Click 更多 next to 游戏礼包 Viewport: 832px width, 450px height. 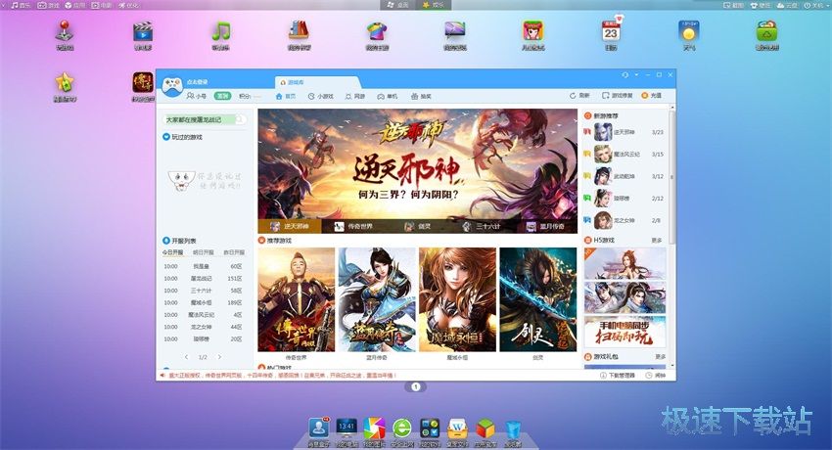pyautogui.click(x=660, y=357)
